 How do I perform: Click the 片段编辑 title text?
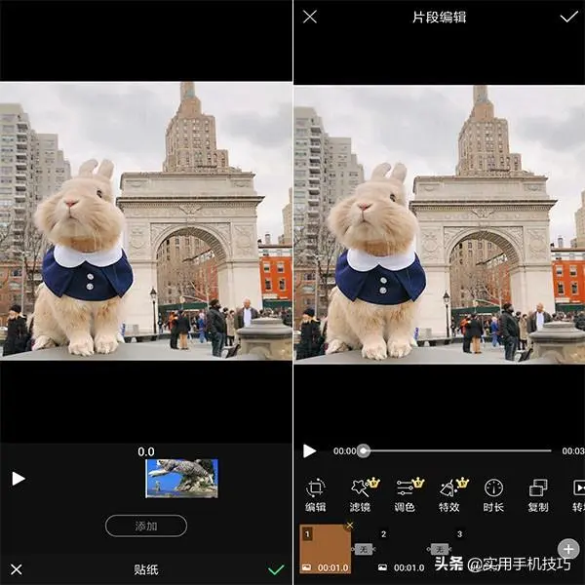[x=439, y=18]
